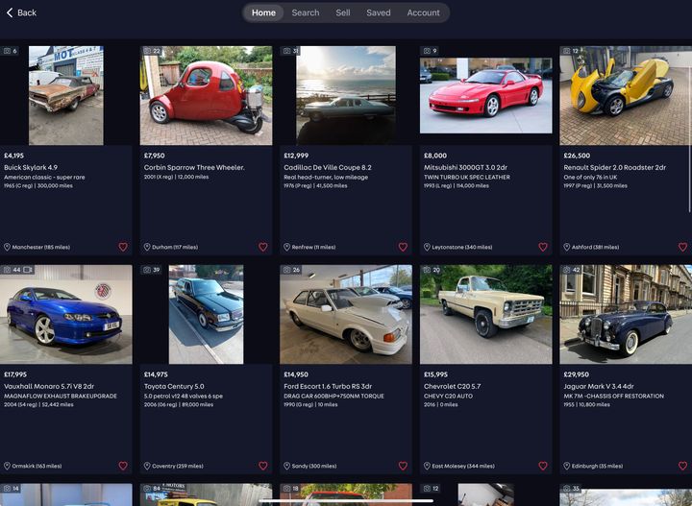Click heart icon for Vauxhall Monaro listing
The height and width of the screenshot is (506, 692).
point(123,466)
